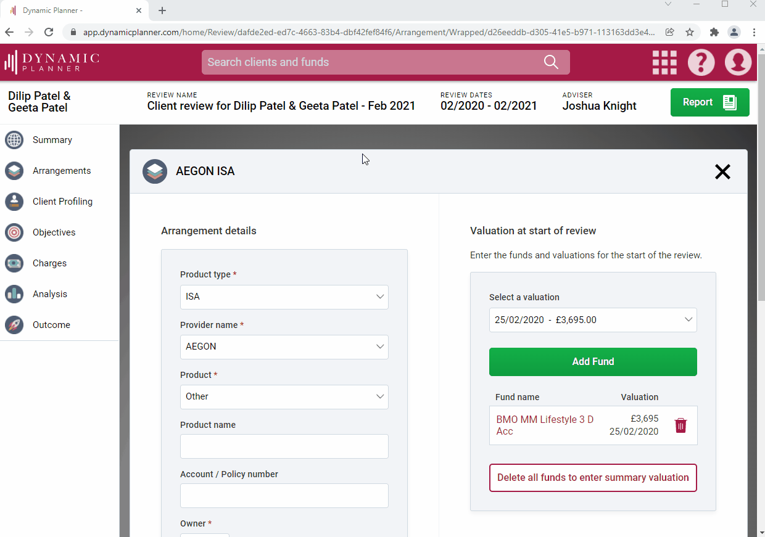Click the Add Fund button
Screen dimensions: 765x537
[x=593, y=362]
